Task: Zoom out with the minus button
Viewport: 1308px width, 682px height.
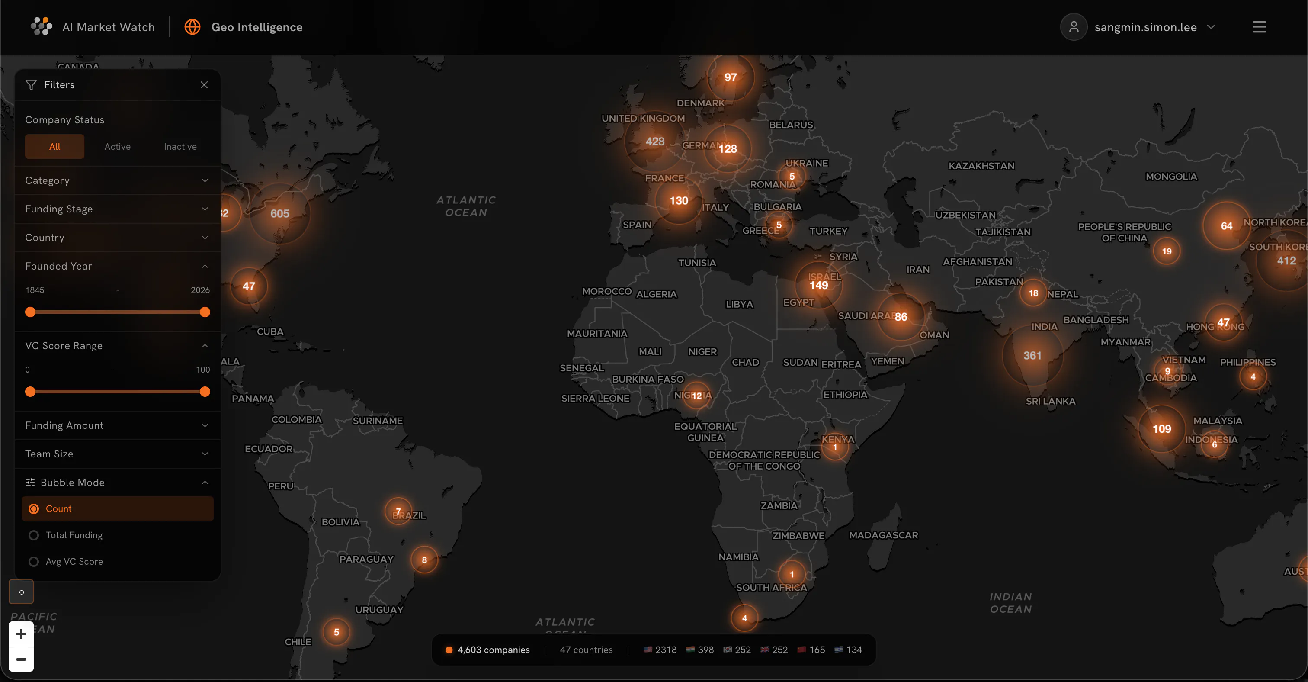Action: 21,659
